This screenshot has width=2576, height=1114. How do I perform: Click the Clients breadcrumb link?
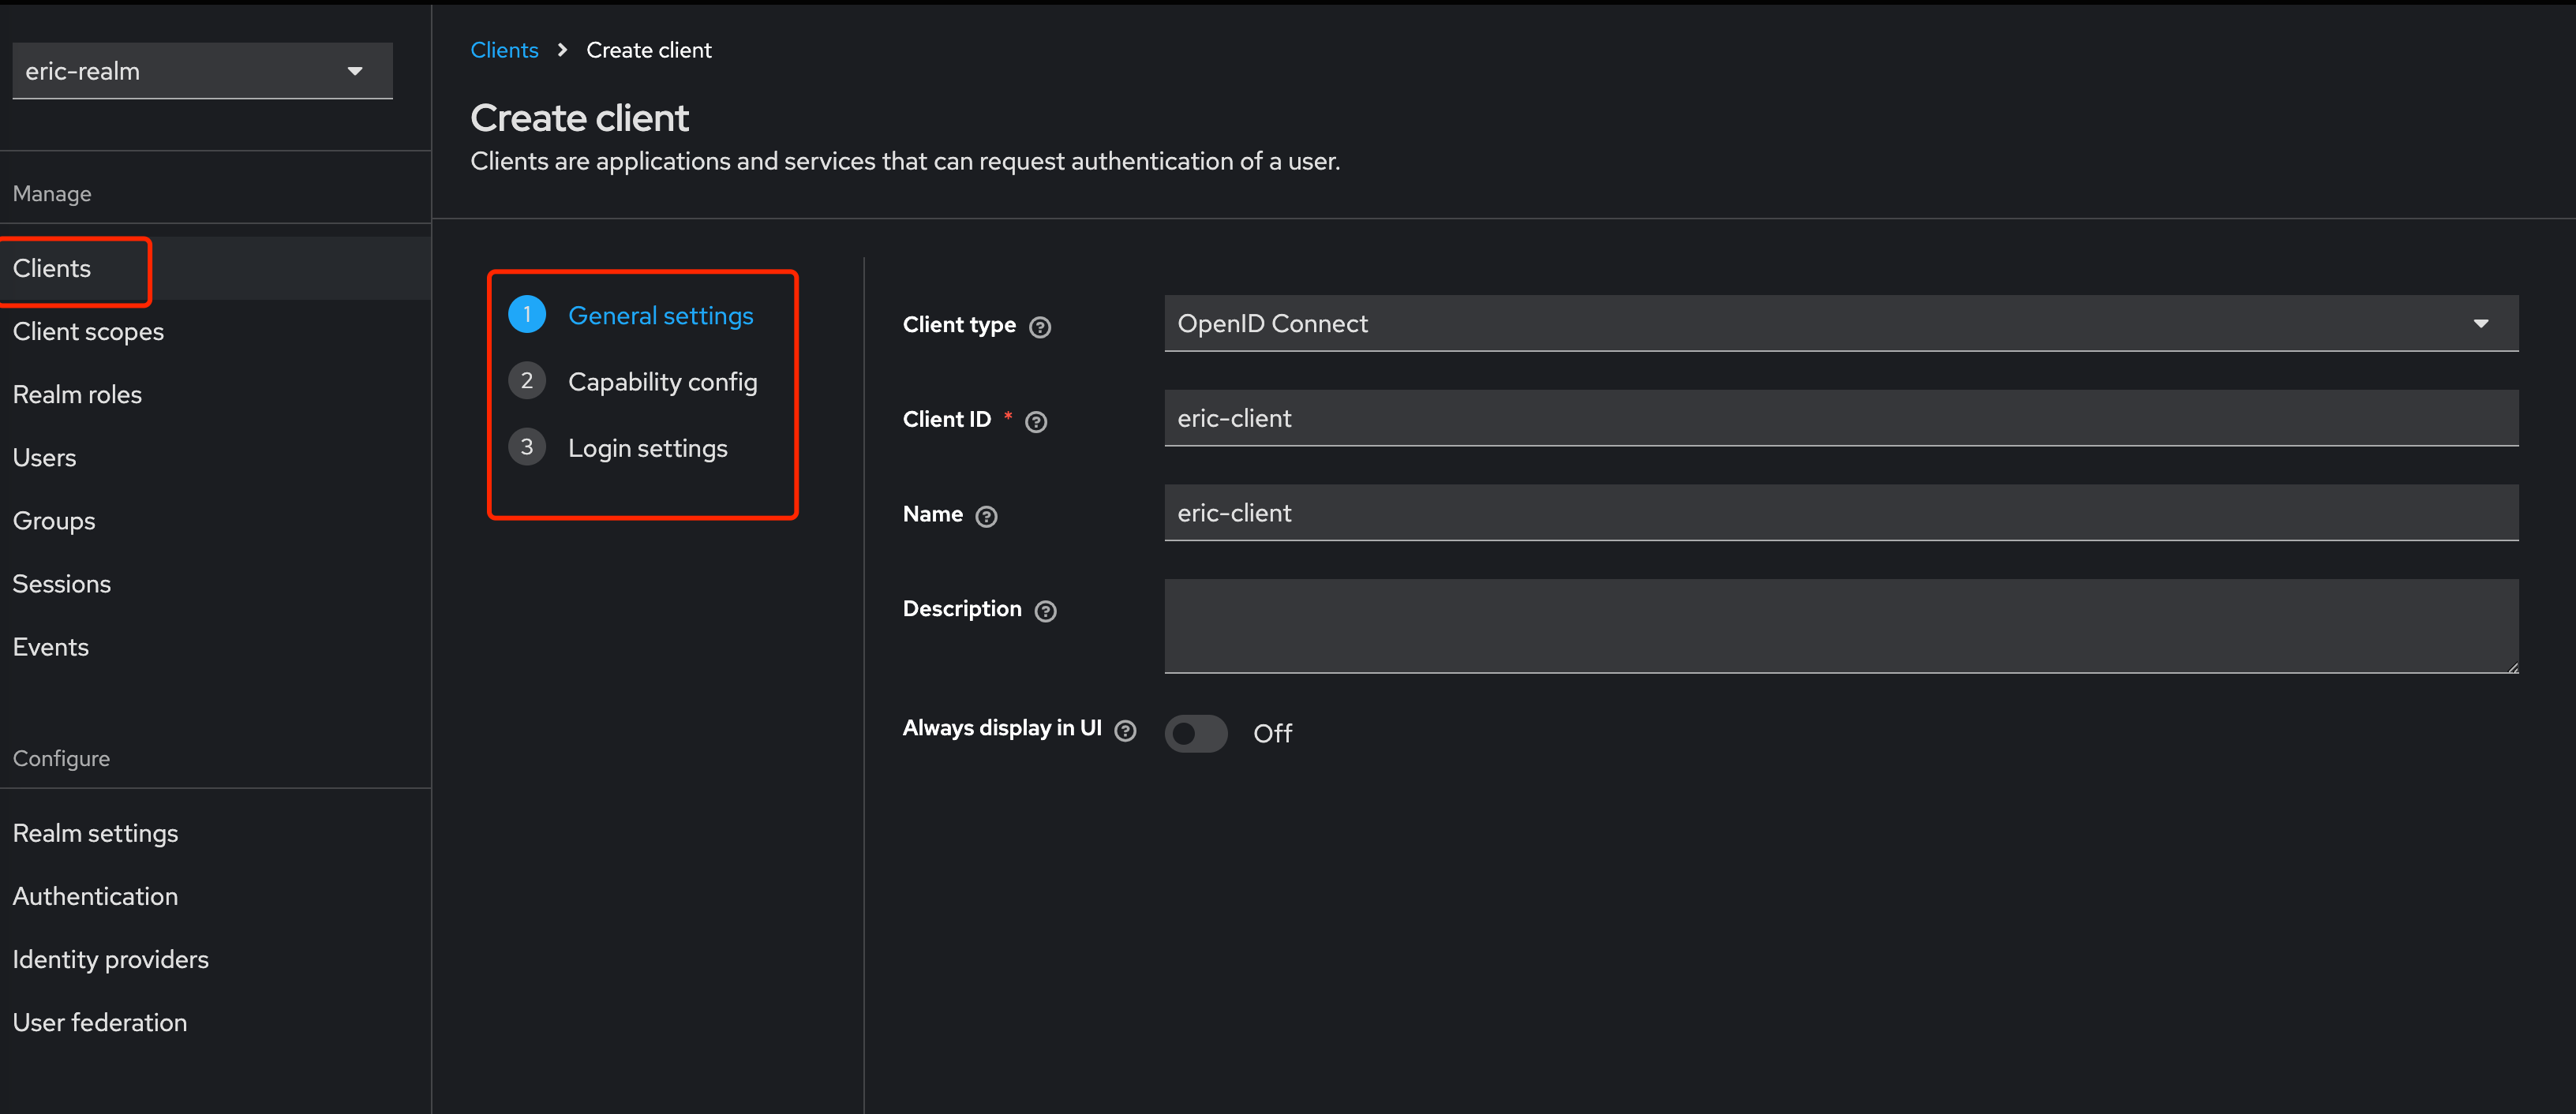504,50
